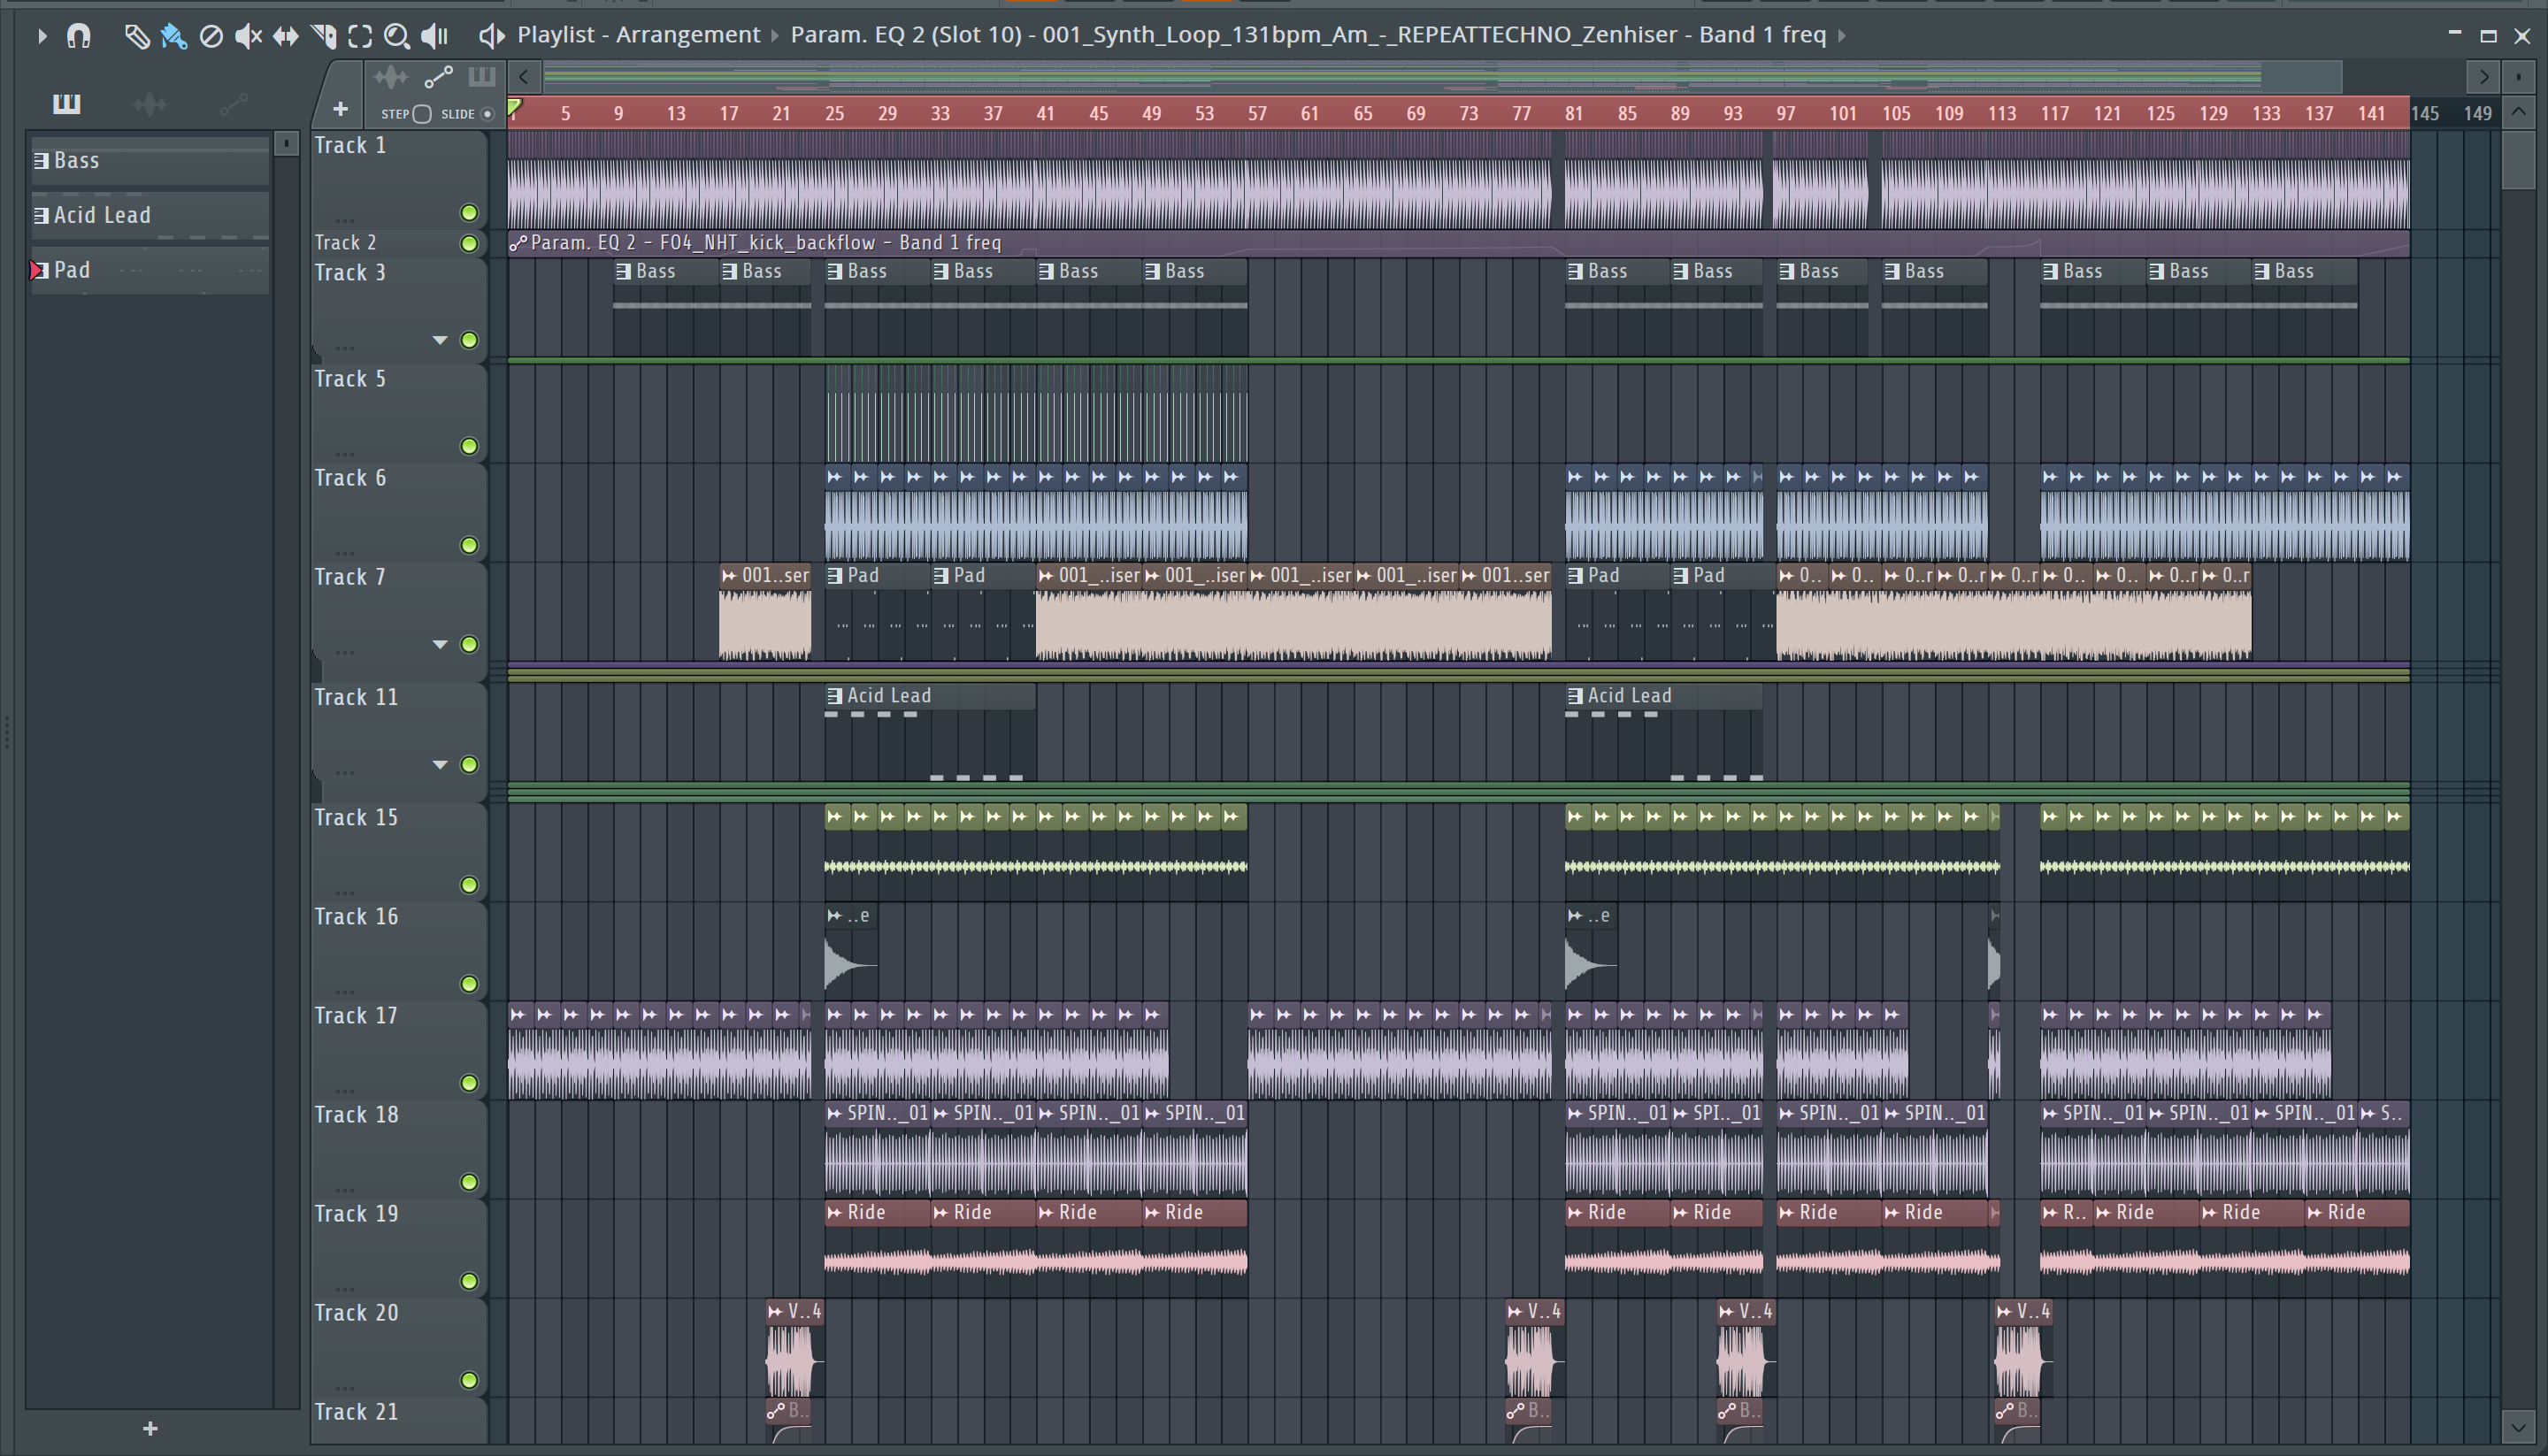Select the Mute tool

tap(248, 36)
